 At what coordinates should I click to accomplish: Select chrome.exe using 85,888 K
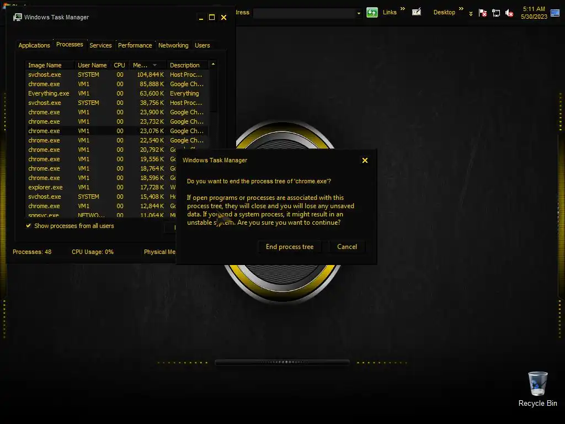(117, 84)
